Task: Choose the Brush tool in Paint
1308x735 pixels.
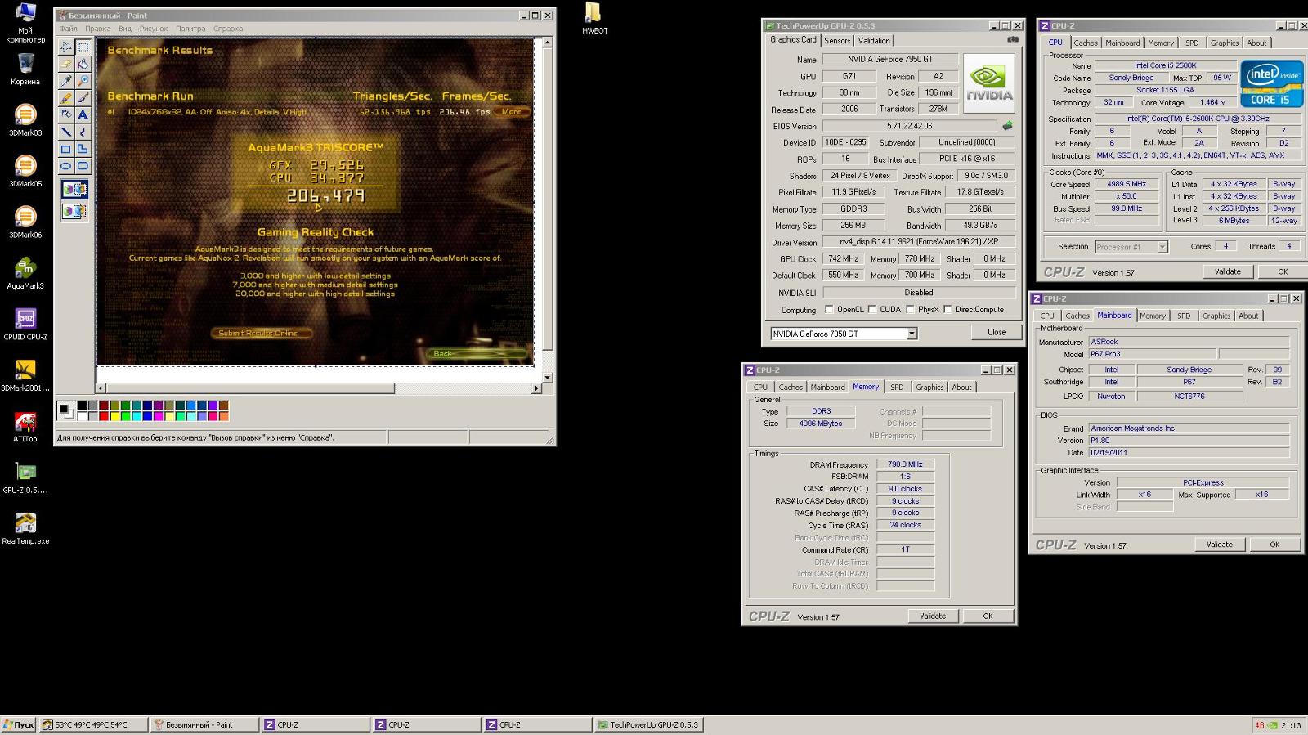Action: click(x=83, y=98)
